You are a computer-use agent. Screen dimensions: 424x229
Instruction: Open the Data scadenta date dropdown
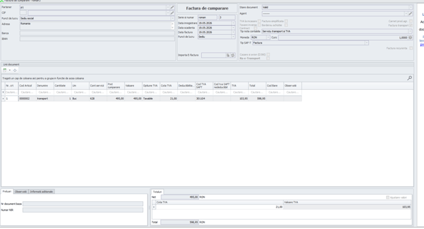[233, 28]
